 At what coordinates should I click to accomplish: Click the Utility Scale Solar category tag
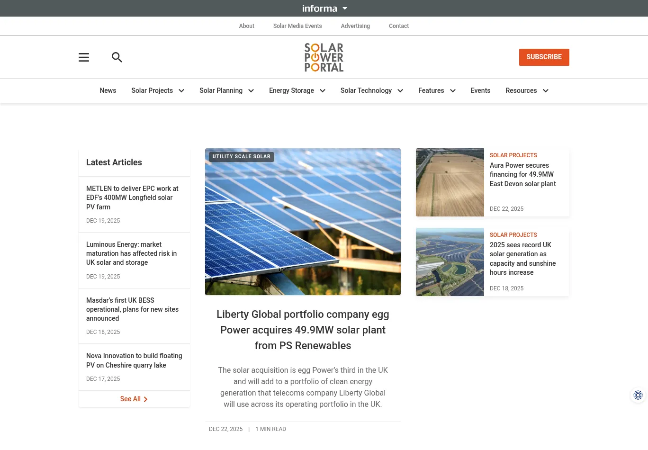242,157
